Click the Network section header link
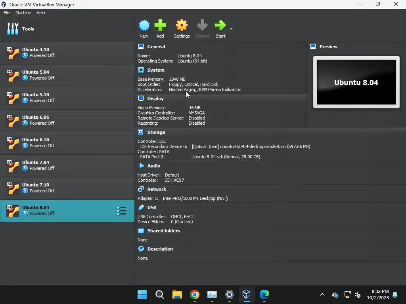The height and width of the screenshot is (304, 406). click(x=157, y=189)
